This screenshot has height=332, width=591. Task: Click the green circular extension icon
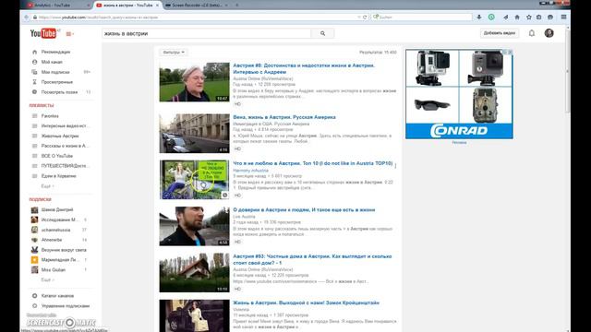click(491, 17)
